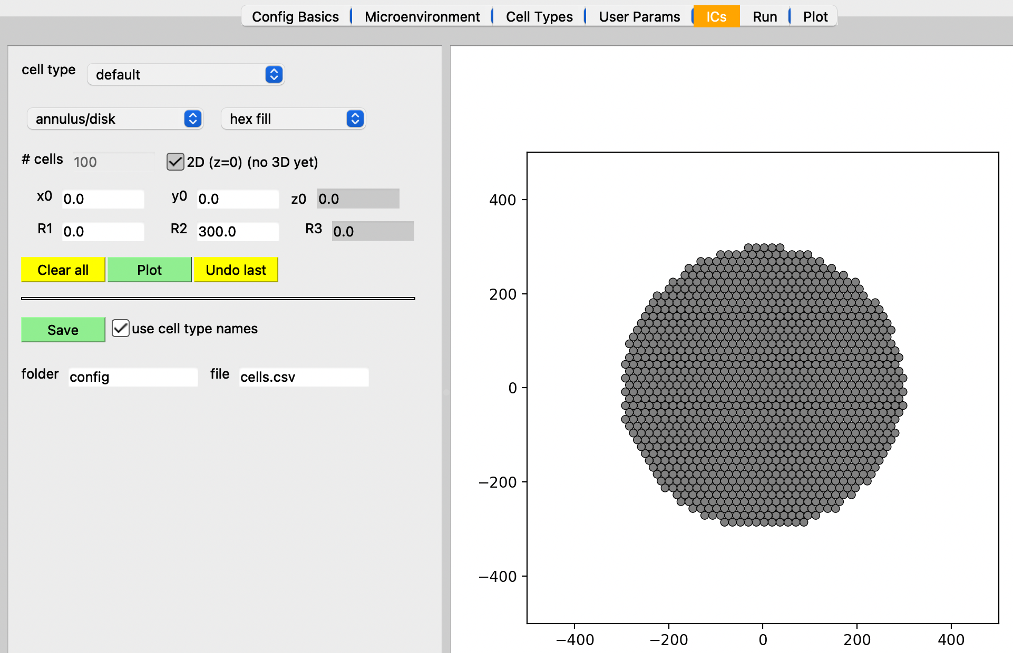1013x653 pixels.
Task: Open the hex fill dropdown
Action: [293, 118]
